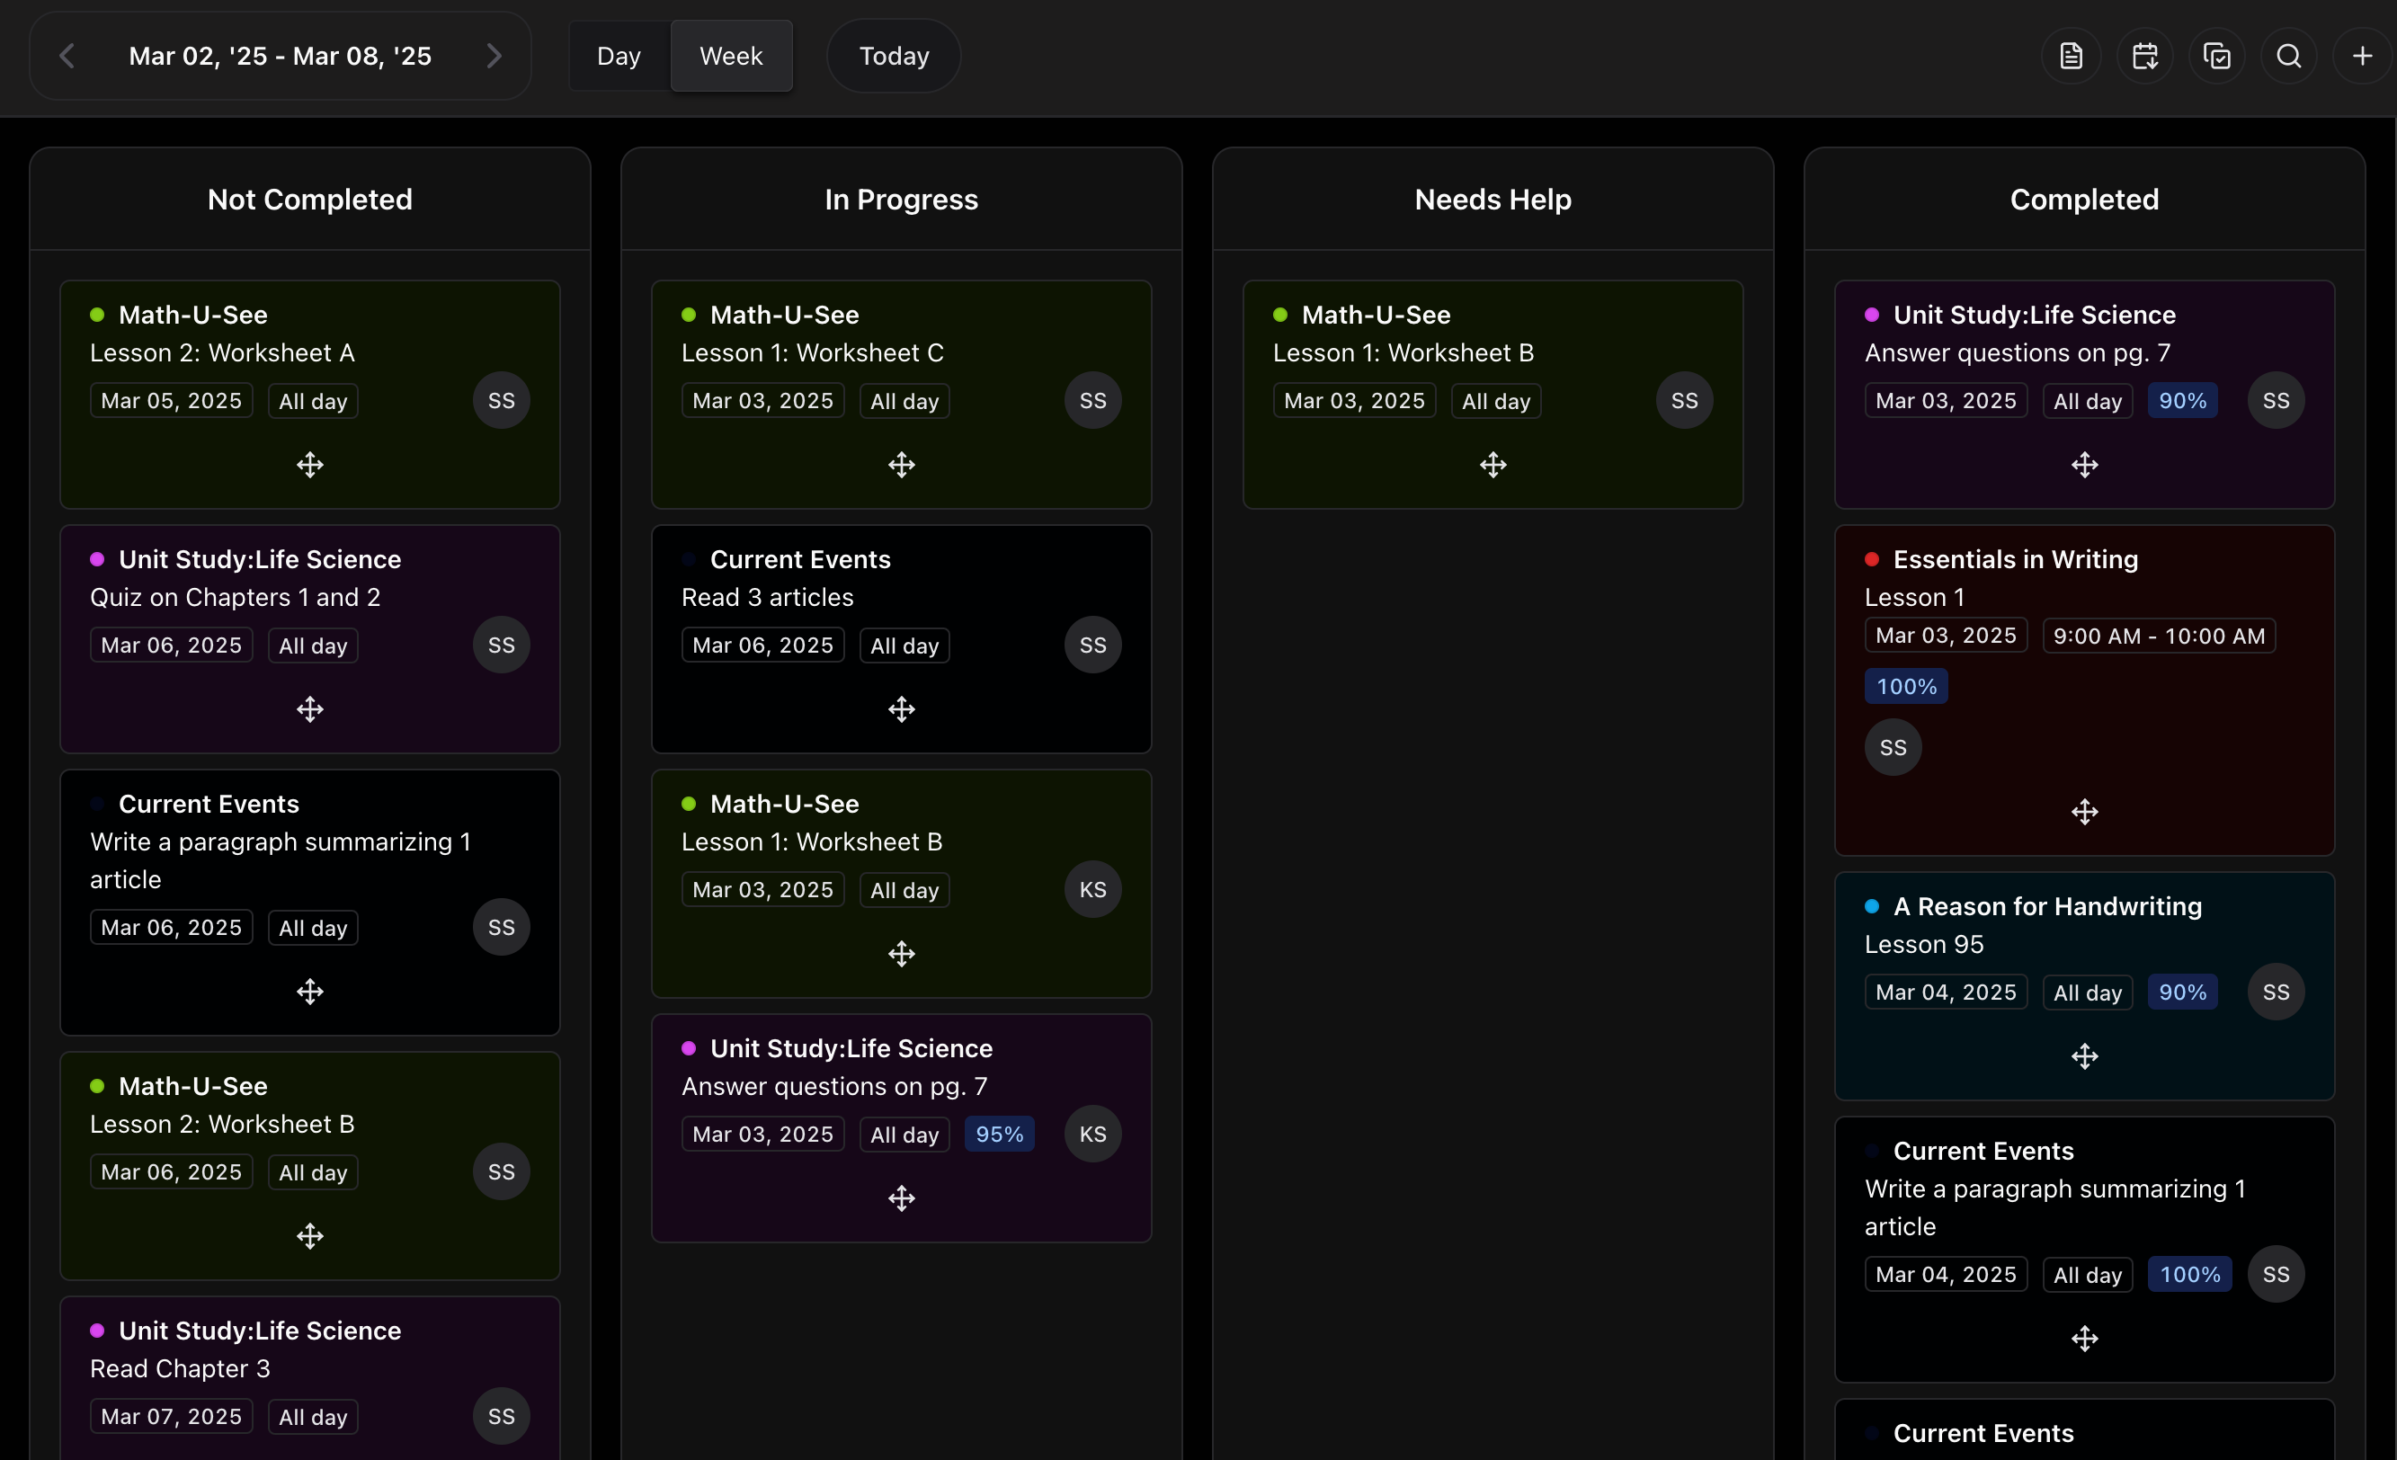
Task: Click the plus icon to add a task
Action: (2363, 56)
